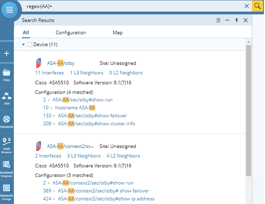
Task: Switch to the Configuration tab
Action: [x=71, y=33]
